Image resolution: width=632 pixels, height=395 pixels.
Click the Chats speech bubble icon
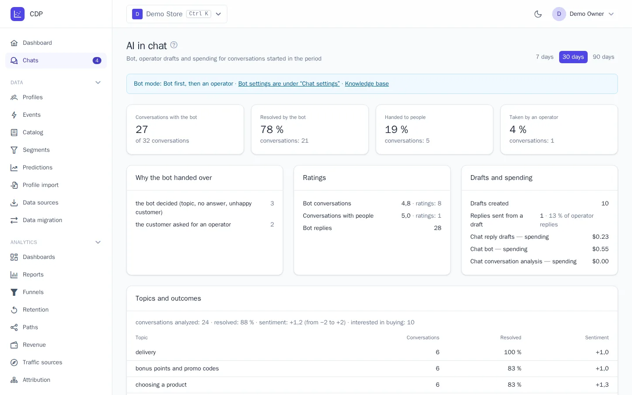tap(14, 61)
